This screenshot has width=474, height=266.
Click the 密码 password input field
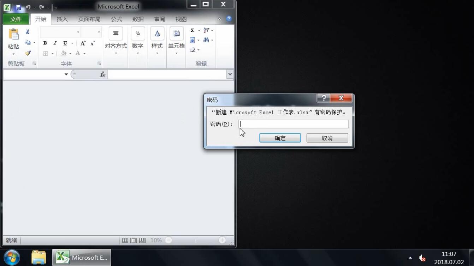coord(294,124)
